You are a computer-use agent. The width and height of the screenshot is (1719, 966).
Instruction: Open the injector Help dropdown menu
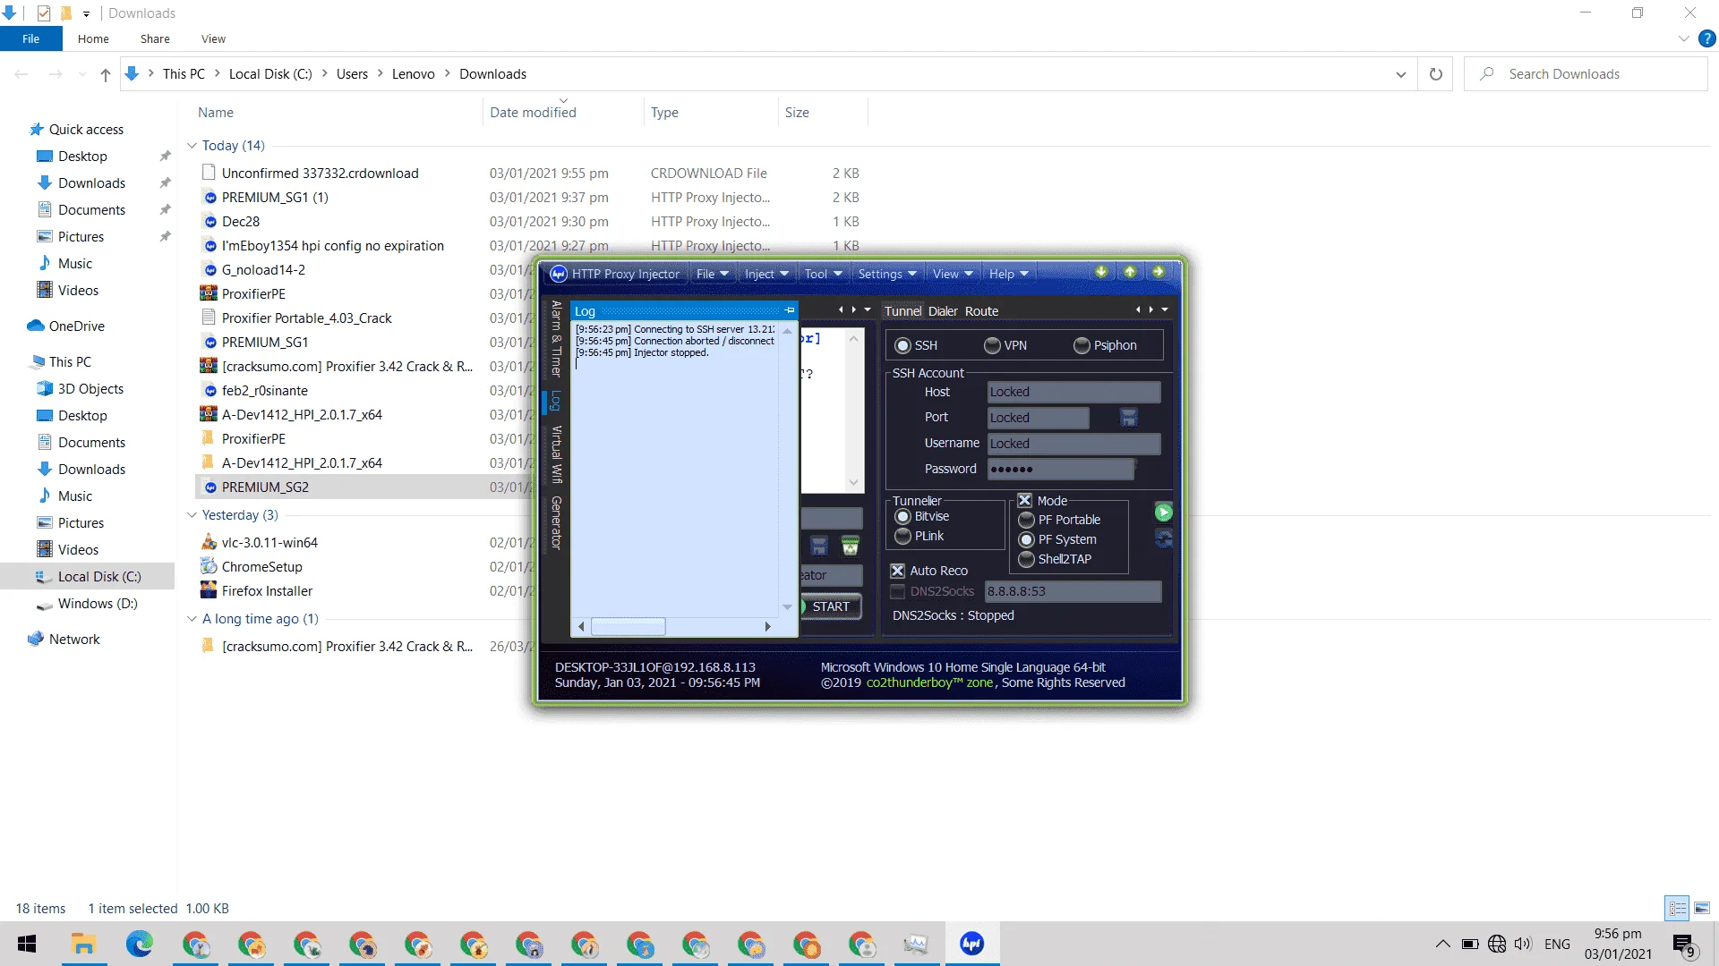(1009, 274)
